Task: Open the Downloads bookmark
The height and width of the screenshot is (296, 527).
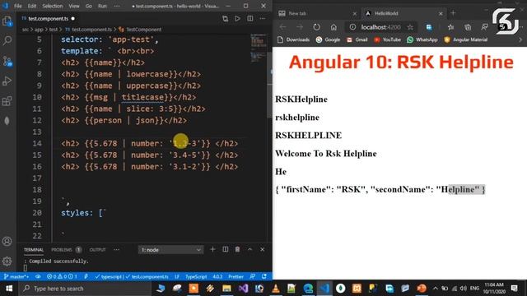Action: click(293, 39)
